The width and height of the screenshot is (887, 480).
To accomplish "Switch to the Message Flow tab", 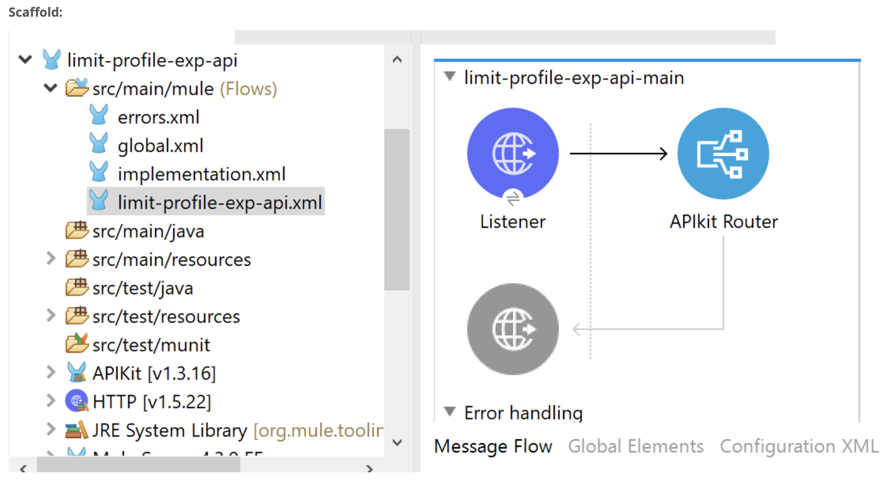I will pos(493,447).
